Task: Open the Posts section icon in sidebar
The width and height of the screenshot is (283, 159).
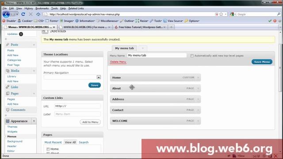Action: [8, 45]
